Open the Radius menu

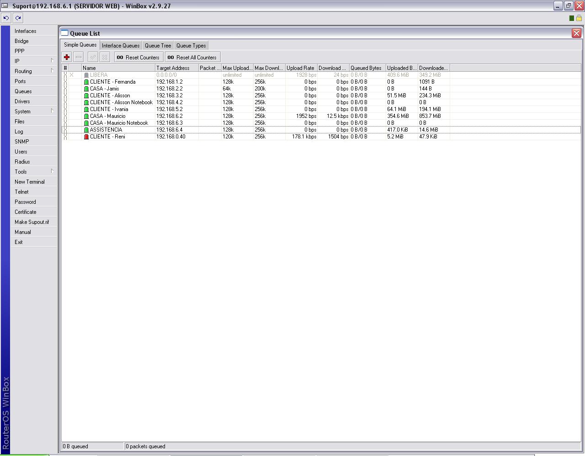[34, 162]
